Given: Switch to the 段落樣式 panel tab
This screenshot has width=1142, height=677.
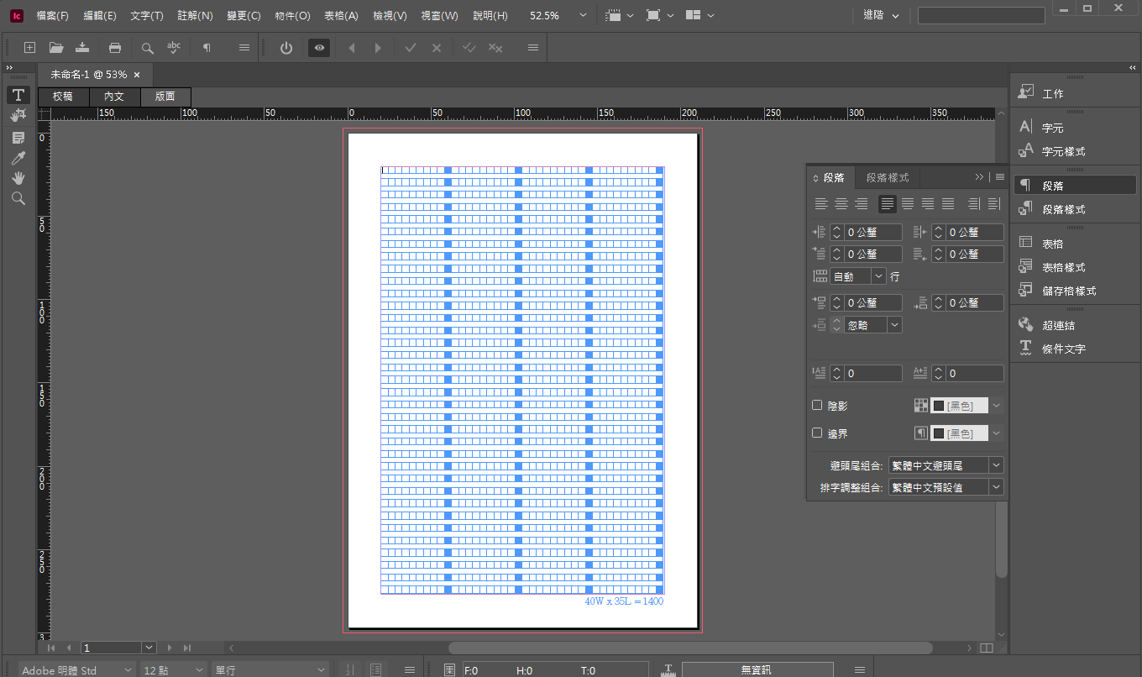Looking at the screenshot, I should (x=888, y=177).
